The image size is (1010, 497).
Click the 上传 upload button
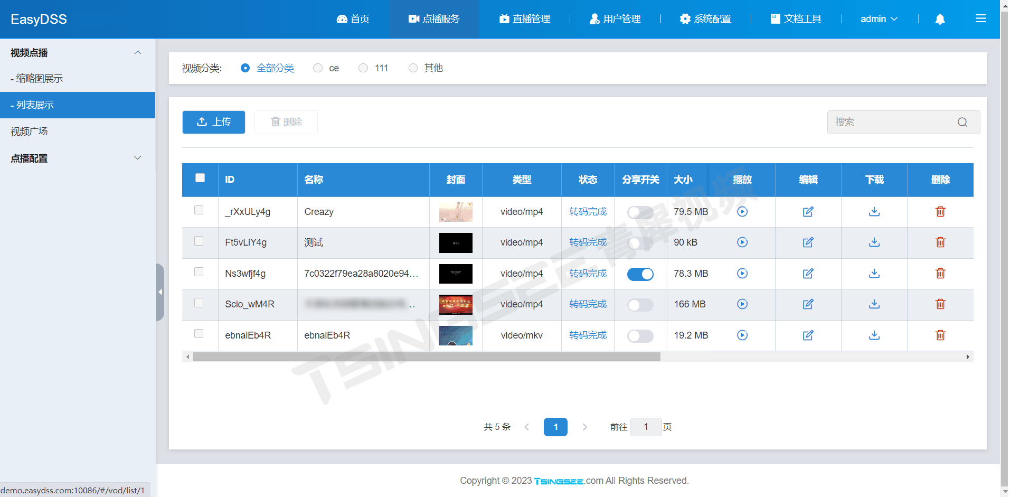tap(213, 122)
